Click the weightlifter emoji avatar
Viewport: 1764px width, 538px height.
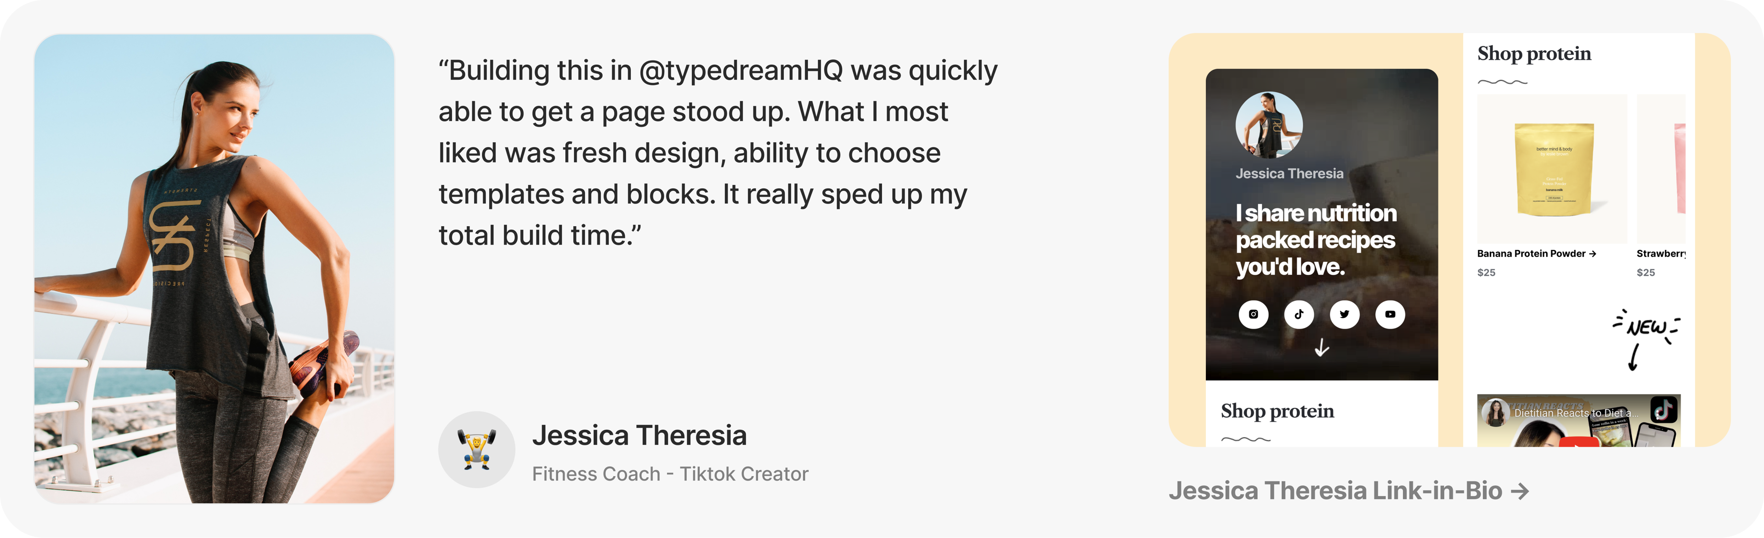click(477, 449)
